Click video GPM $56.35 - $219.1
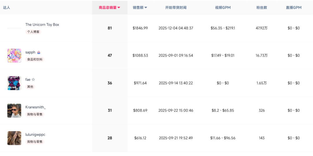This screenshot has width=313, height=156. pyautogui.click(x=223, y=28)
